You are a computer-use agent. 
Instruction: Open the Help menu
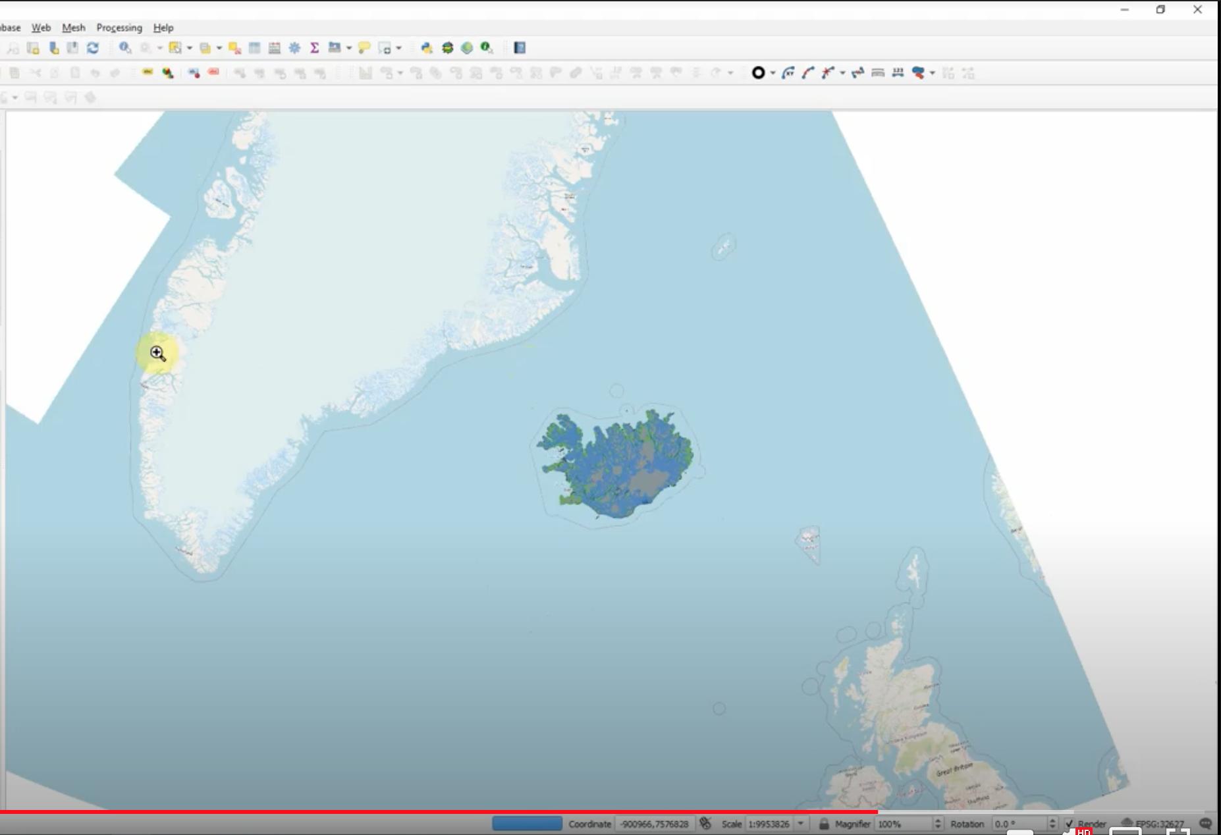pos(163,28)
